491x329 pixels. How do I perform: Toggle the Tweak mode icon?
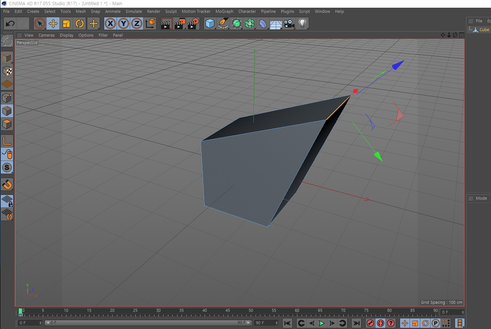point(7,154)
